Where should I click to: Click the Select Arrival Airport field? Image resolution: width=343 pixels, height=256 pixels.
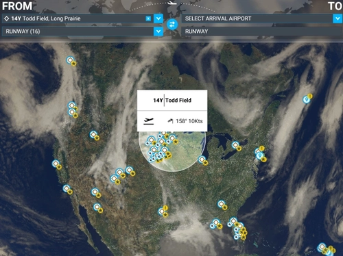coord(257,18)
